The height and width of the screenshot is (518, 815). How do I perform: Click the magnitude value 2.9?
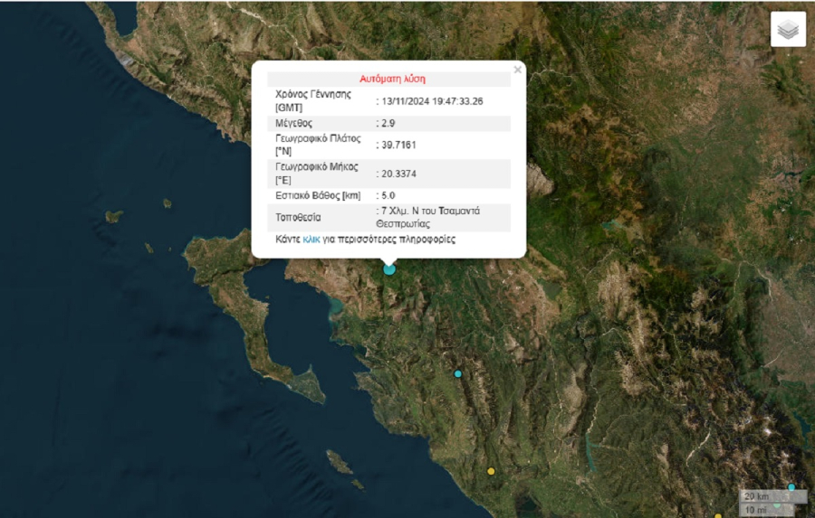click(x=388, y=123)
